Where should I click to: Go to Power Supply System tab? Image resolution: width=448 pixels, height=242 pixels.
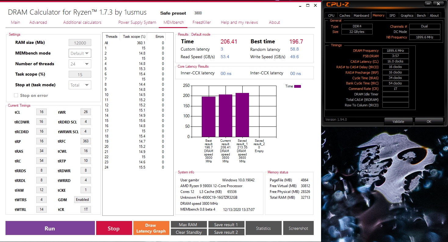coord(137,22)
